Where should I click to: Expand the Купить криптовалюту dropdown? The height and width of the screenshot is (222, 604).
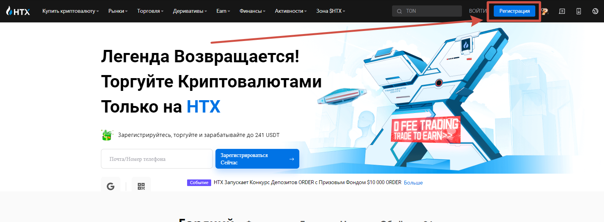[70, 11]
